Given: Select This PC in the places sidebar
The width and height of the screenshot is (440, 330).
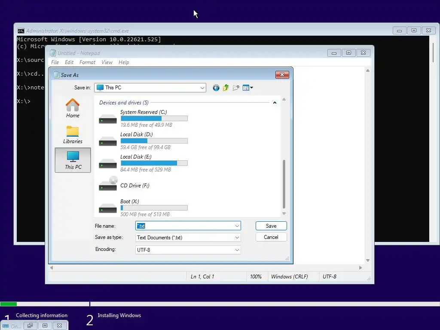Looking at the screenshot, I should [x=73, y=160].
